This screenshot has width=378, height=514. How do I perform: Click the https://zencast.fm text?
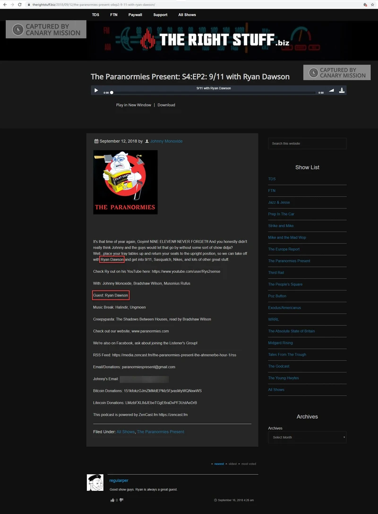[x=173, y=415]
